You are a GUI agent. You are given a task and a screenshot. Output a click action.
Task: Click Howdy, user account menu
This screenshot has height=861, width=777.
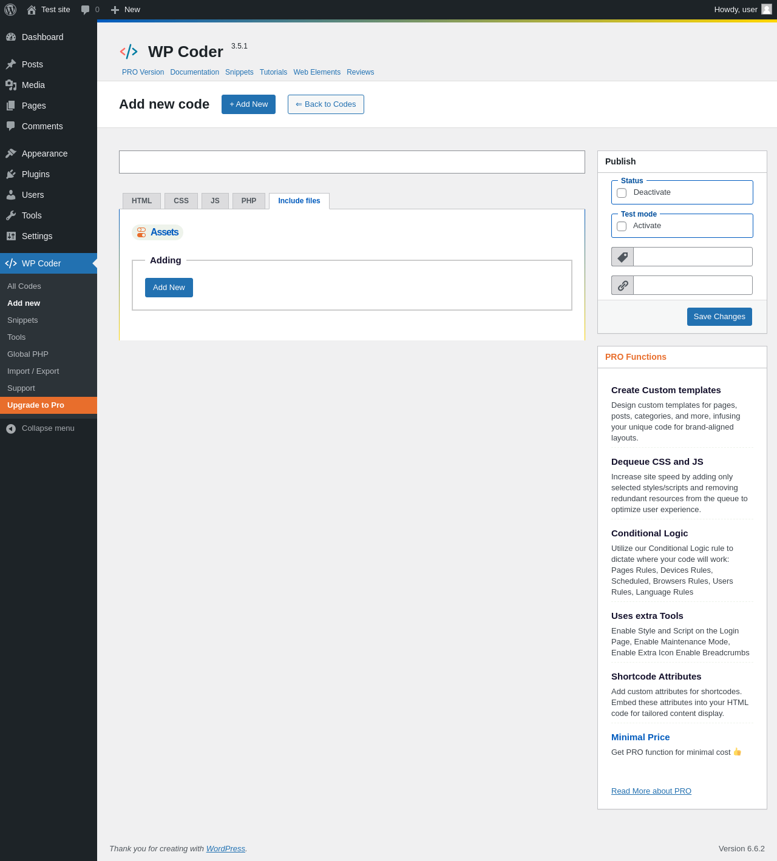(x=742, y=10)
